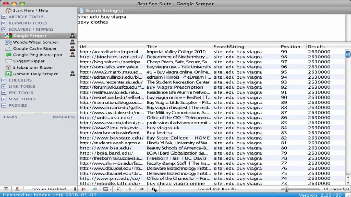This screenshot has height=197, width=351.
Task: Click the Search String(s) header icon
Action: pos(81,11)
